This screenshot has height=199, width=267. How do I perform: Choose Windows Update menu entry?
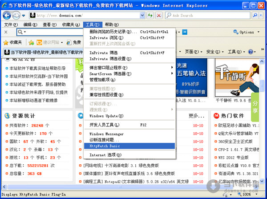[129, 116]
